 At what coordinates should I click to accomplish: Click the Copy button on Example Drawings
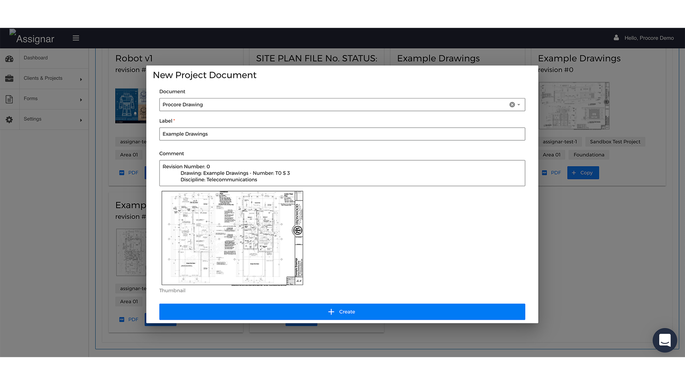click(x=583, y=173)
